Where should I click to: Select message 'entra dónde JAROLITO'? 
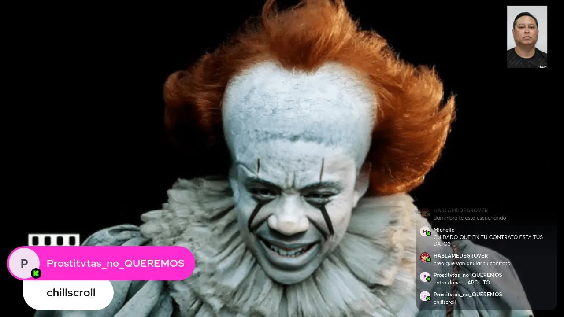(x=462, y=283)
